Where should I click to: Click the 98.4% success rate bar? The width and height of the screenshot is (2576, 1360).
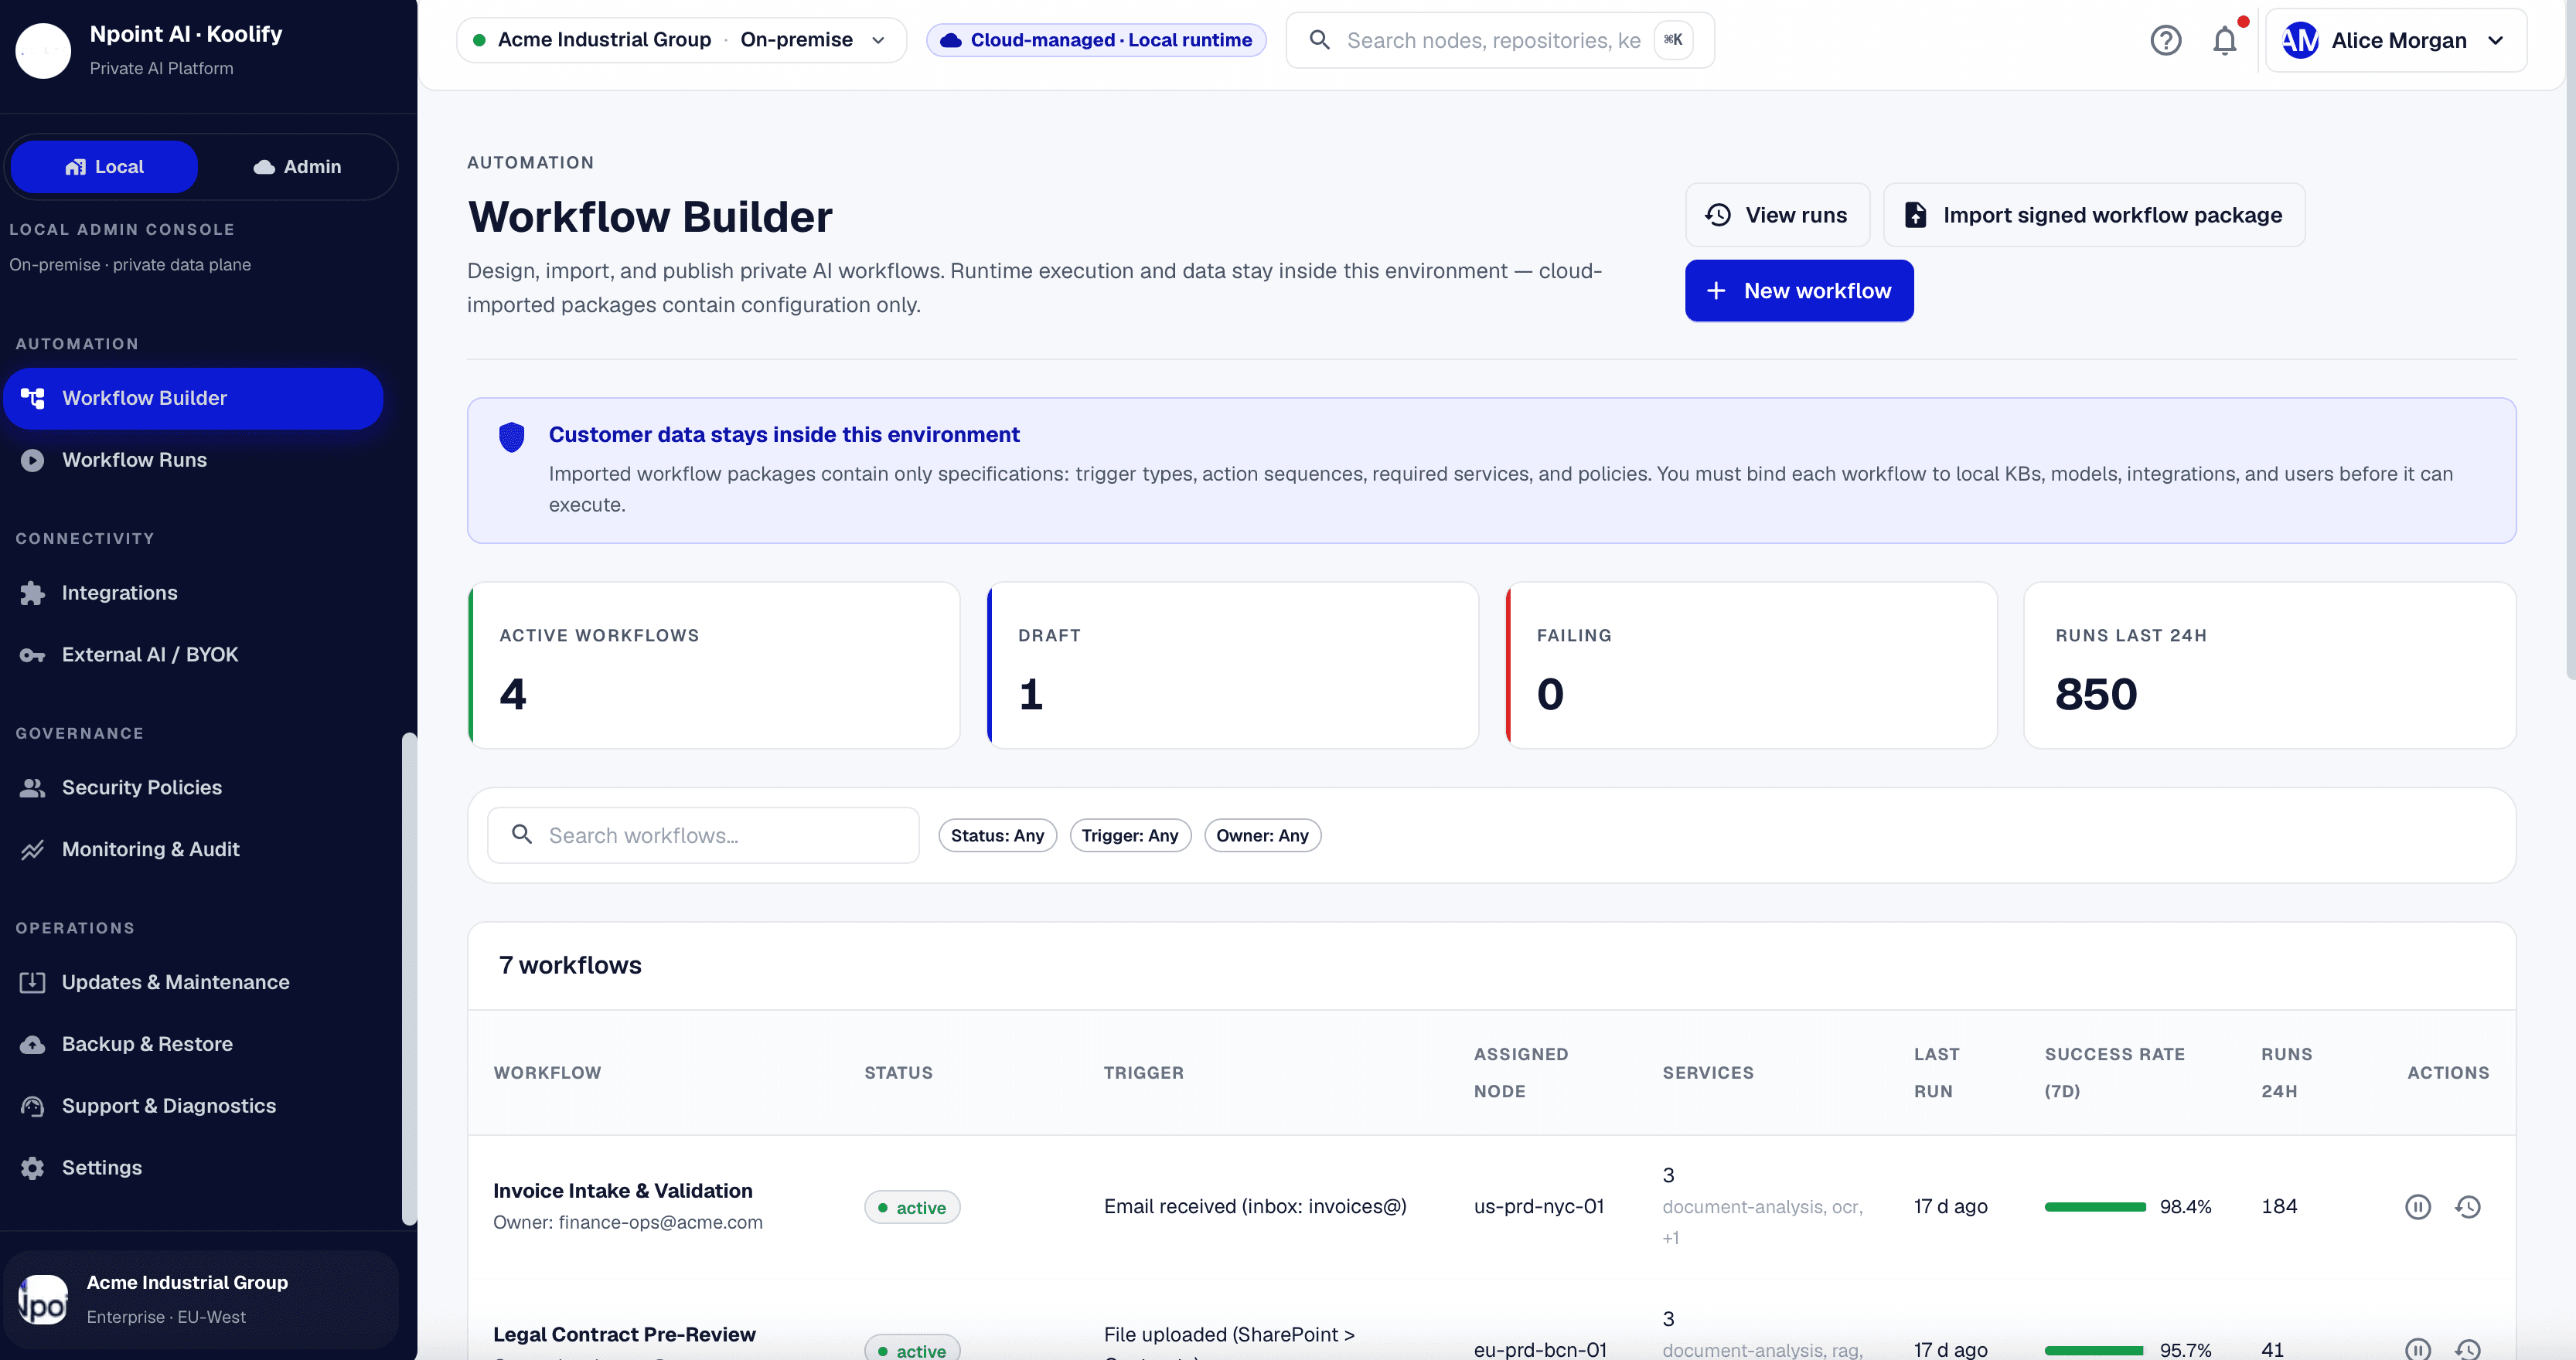point(2095,1207)
